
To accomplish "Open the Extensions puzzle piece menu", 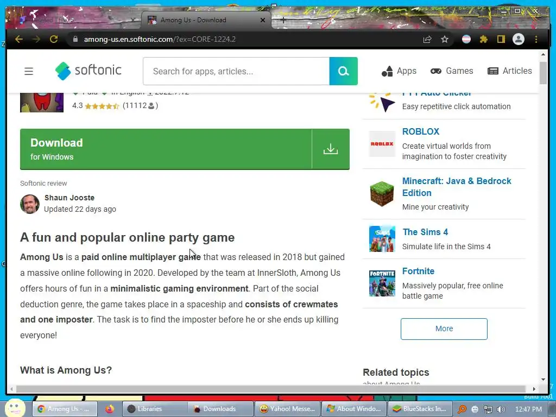I will (484, 39).
